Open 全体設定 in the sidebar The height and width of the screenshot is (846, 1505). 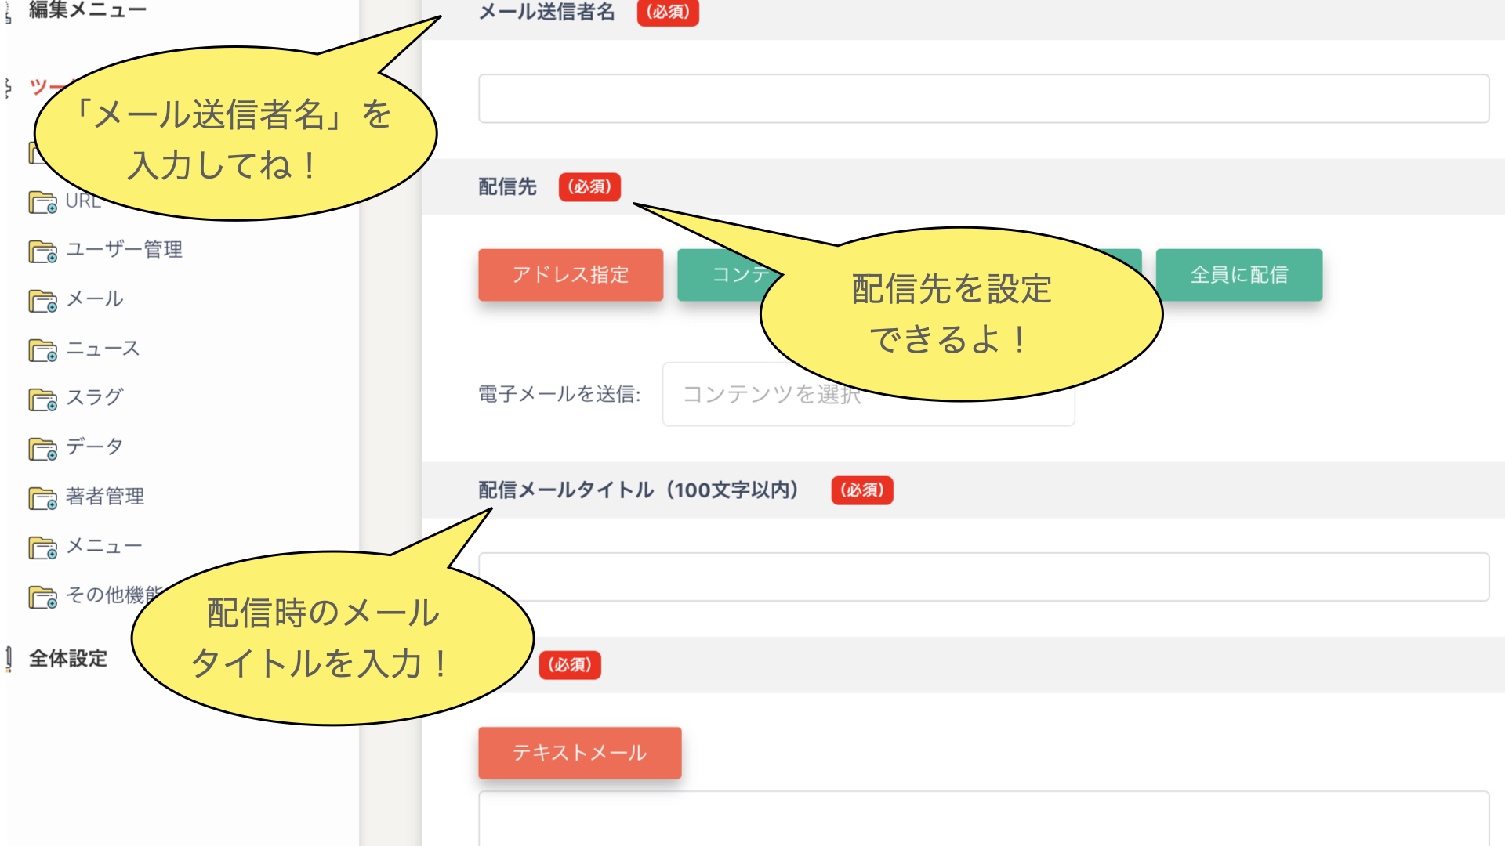tap(67, 658)
